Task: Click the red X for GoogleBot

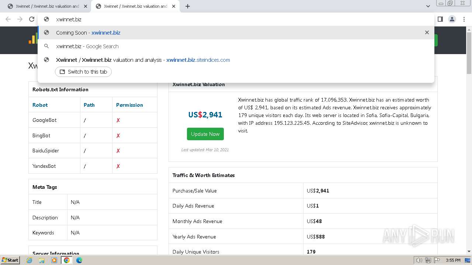Action: point(118,120)
